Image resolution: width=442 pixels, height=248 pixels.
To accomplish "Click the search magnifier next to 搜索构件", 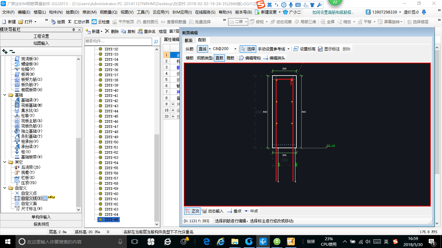I will pos(156,42).
